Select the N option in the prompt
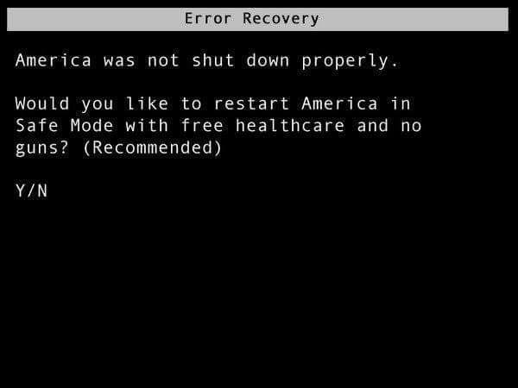 (x=42, y=191)
